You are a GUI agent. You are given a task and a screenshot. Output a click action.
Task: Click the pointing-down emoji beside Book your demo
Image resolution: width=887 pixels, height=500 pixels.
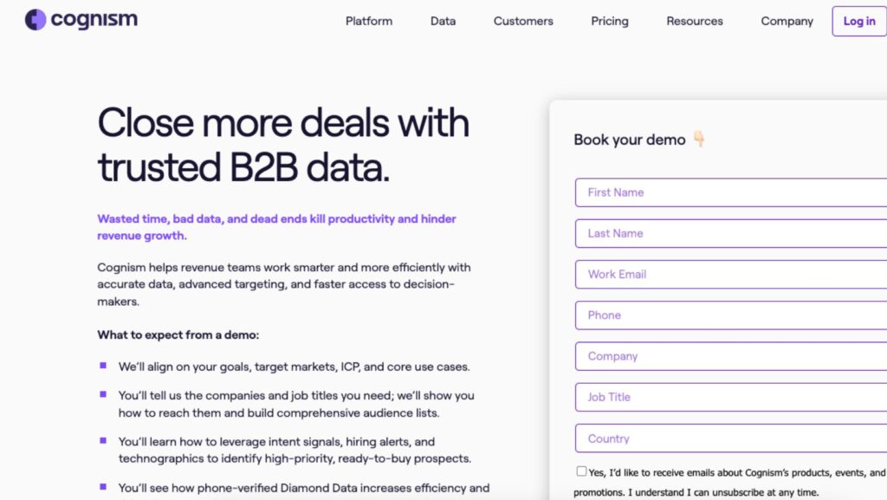coord(699,140)
